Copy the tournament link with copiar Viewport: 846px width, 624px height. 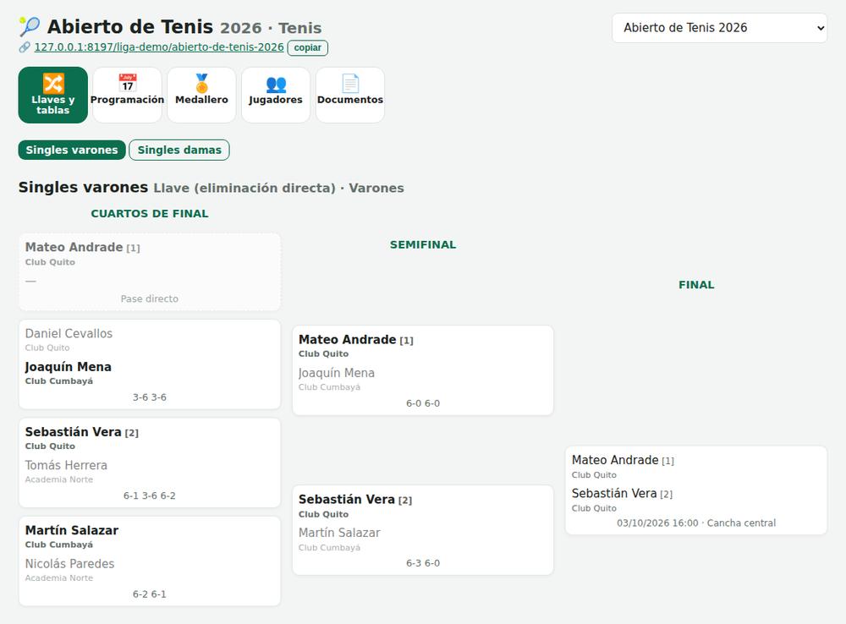(308, 47)
